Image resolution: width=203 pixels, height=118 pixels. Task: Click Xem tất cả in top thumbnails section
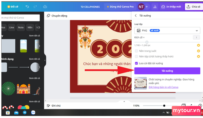(x=34, y=36)
